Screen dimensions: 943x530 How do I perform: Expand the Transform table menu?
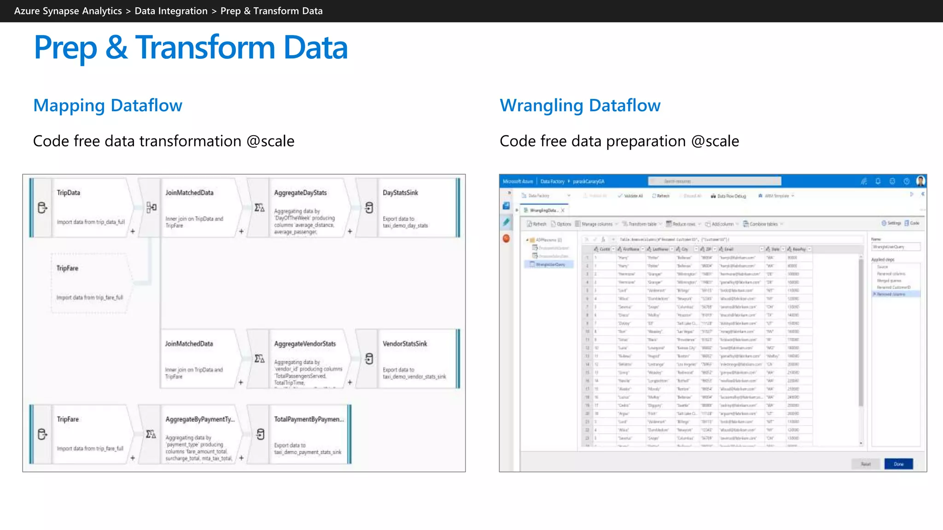pos(642,224)
